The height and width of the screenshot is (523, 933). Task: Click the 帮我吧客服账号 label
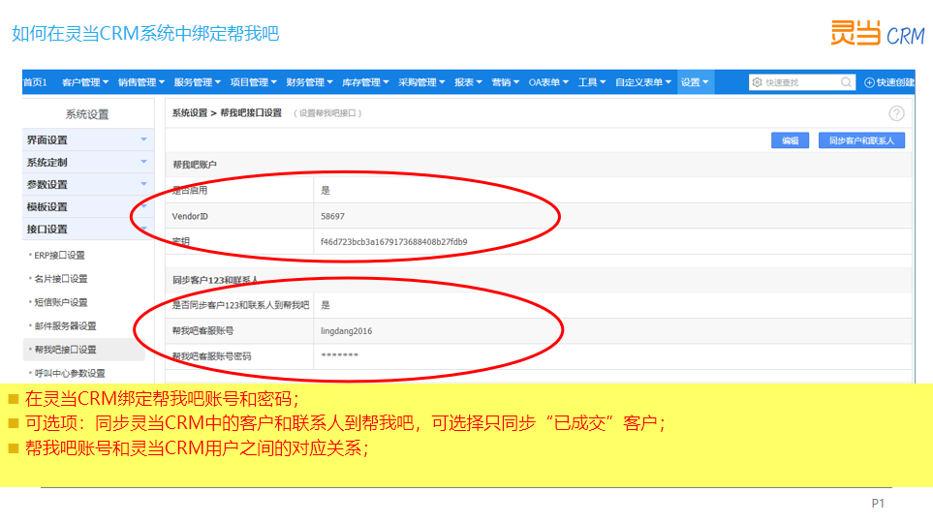[x=202, y=331]
